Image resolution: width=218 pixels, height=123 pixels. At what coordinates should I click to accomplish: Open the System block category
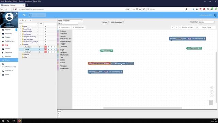(63, 31)
